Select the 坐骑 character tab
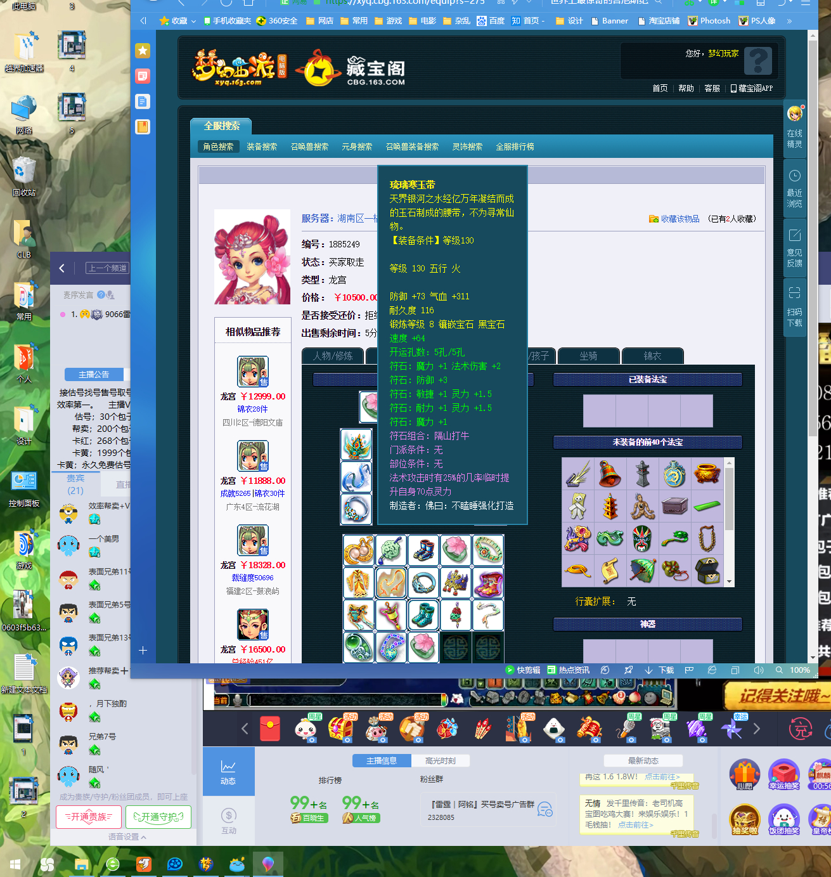 (x=588, y=356)
